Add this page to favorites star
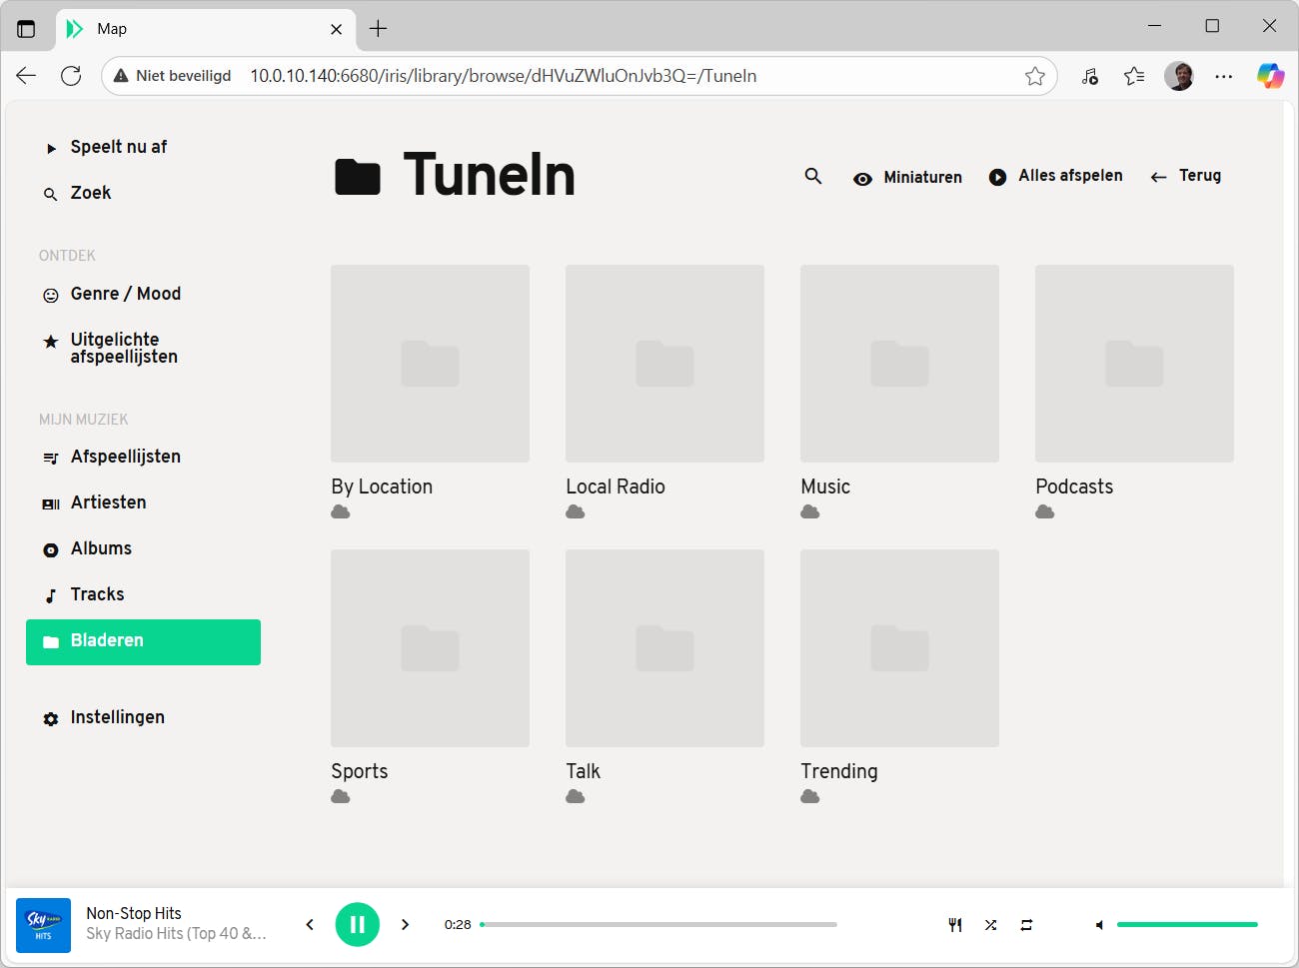1299x968 pixels. tap(1035, 76)
